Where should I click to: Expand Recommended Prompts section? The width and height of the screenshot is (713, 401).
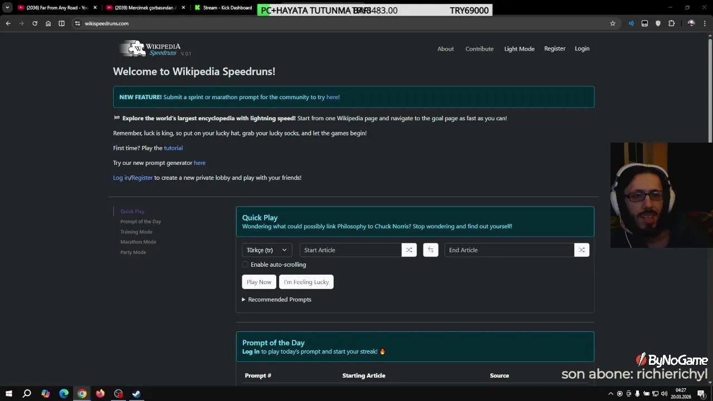click(x=277, y=300)
